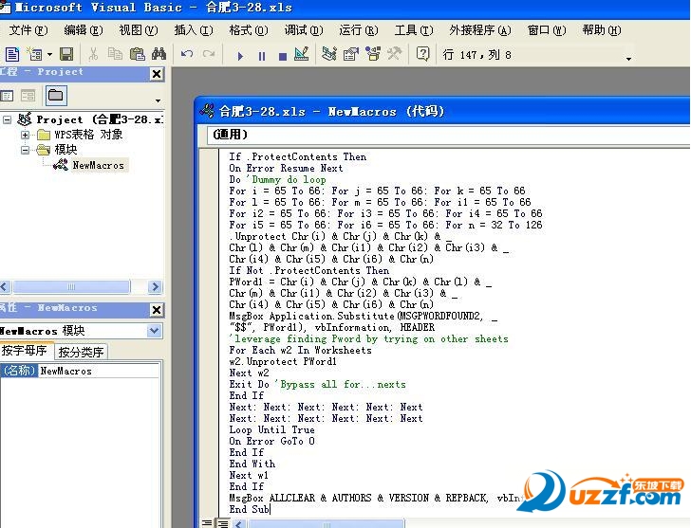Open the 工具(T) menu
Screen dimensions: 691x528
click(x=414, y=30)
